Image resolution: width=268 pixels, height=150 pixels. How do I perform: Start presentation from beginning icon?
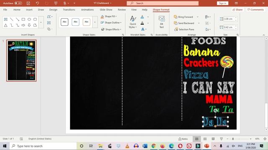(56, 3)
